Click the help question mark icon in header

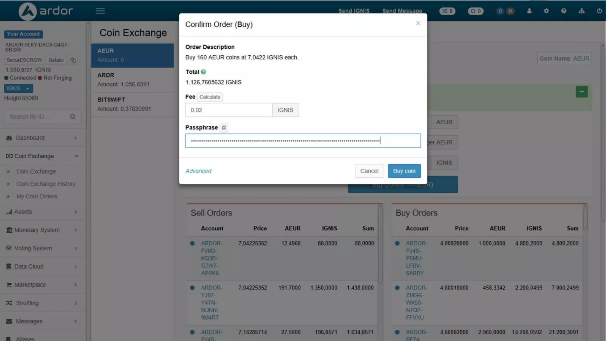564,11
